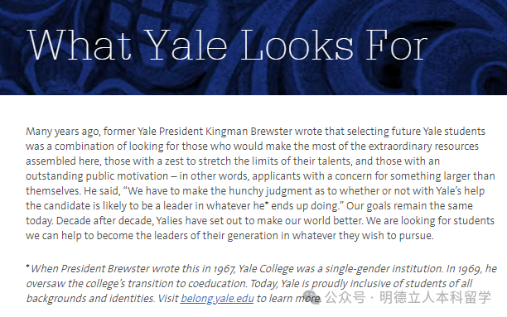The height and width of the screenshot is (317, 507).
Task: Click the asterisk after 'whatever he'
Action: pyautogui.click(x=267, y=204)
